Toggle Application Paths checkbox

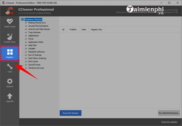(26, 42)
